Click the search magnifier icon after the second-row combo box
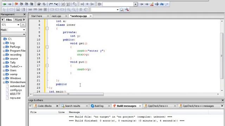The image size is (225, 126). coord(122,9)
